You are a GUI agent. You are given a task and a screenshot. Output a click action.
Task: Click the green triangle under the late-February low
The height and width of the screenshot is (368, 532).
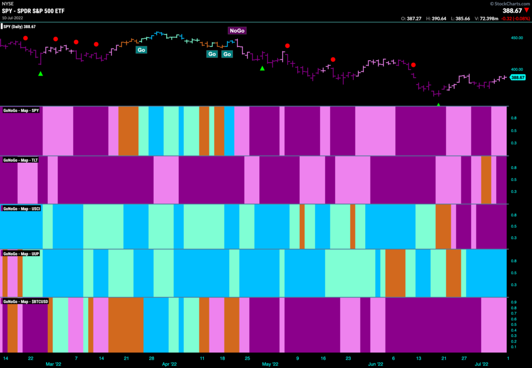click(41, 74)
